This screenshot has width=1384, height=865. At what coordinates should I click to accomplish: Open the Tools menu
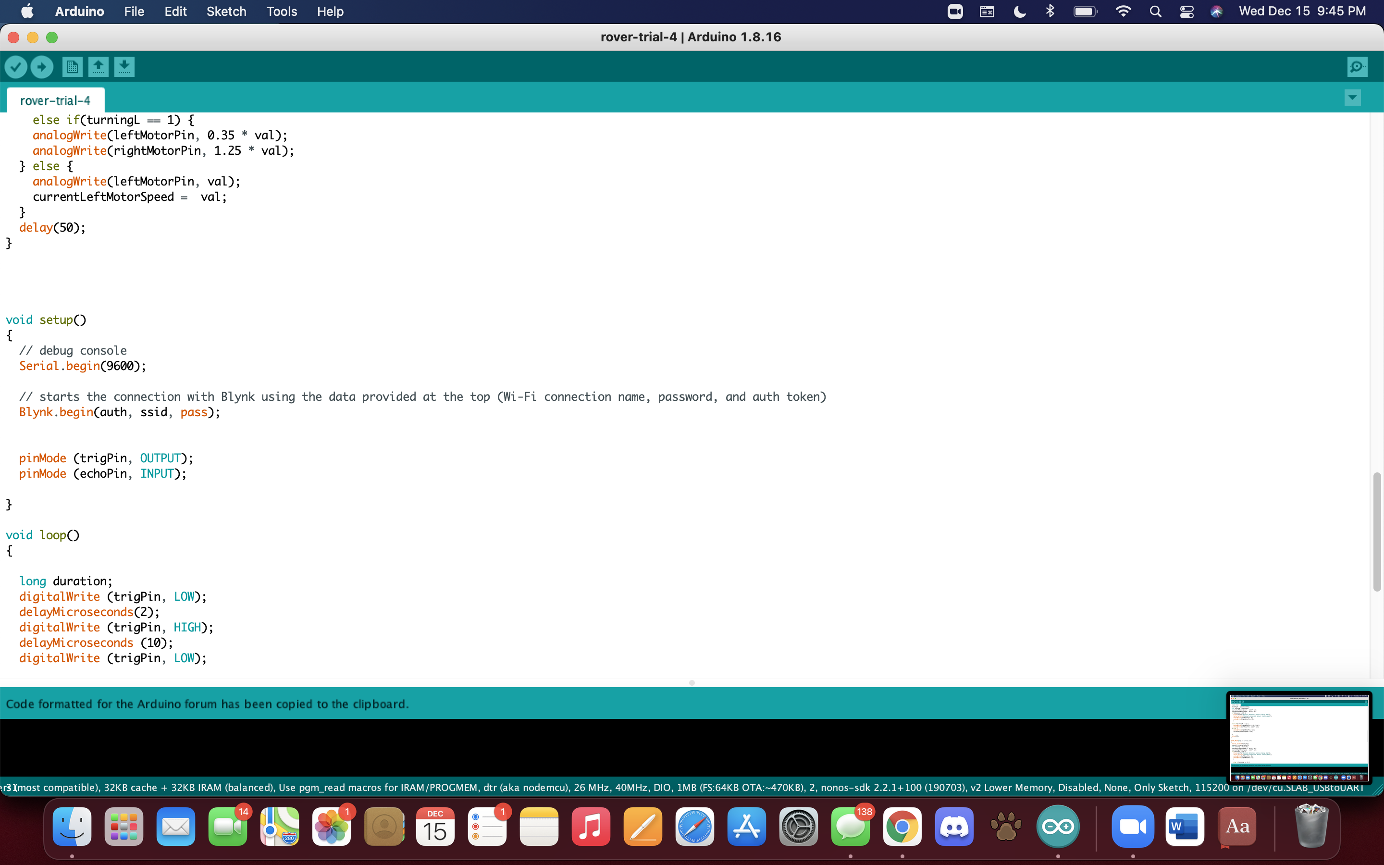pos(282,12)
